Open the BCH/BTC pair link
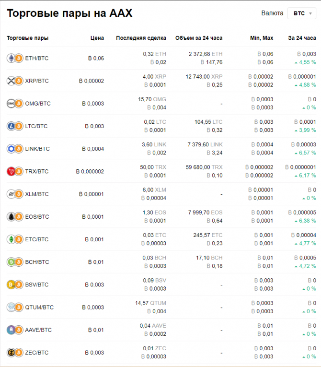The width and height of the screenshot is (321, 367). (x=37, y=262)
